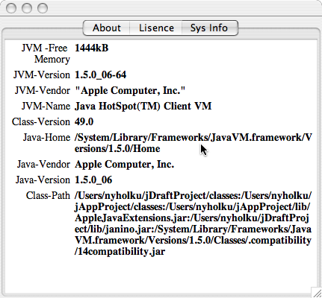Click the JVM -Free Memory label

point(46,54)
